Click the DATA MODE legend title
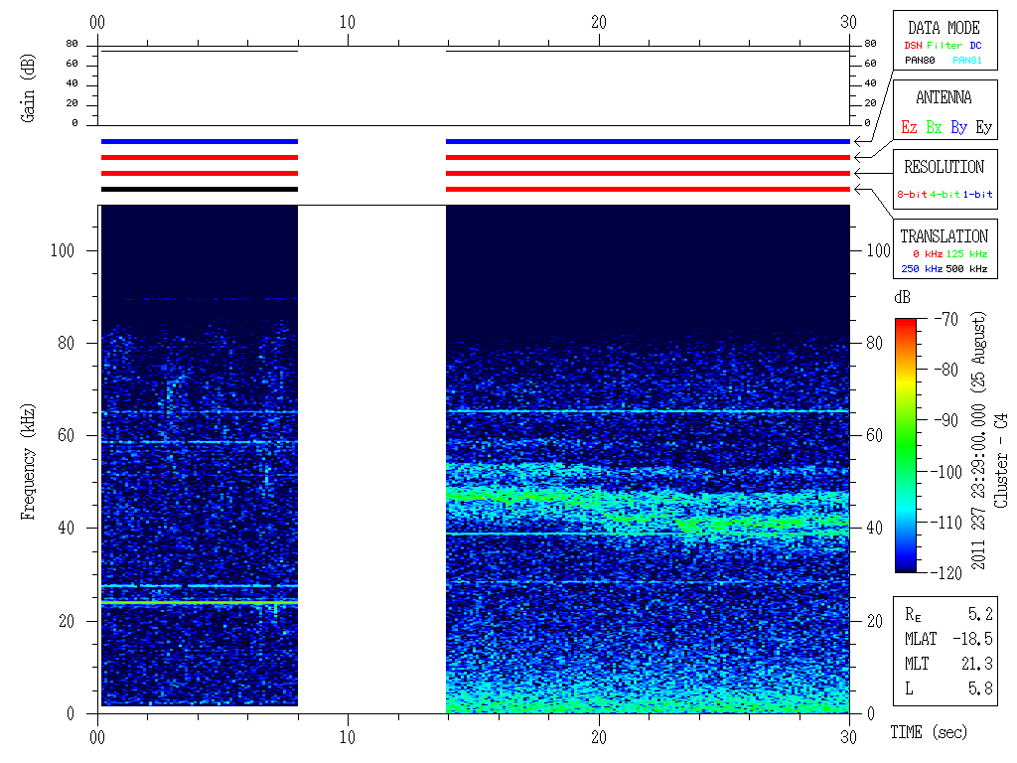Screen dimensions: 1017x763 pyautogui.click(x=944, y=28)
